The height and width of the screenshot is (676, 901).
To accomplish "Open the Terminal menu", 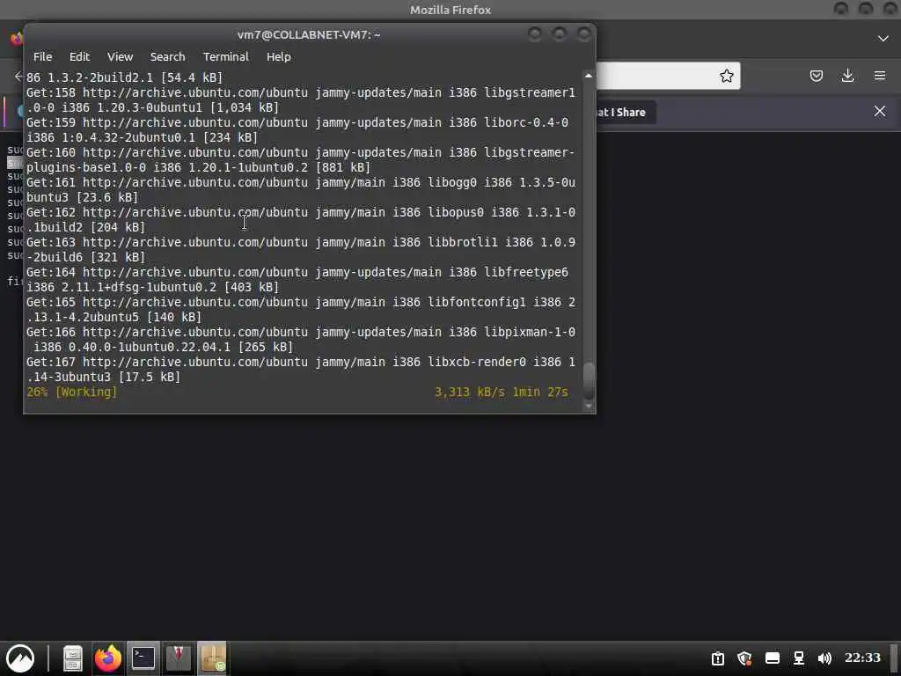I will pos(226,57).
